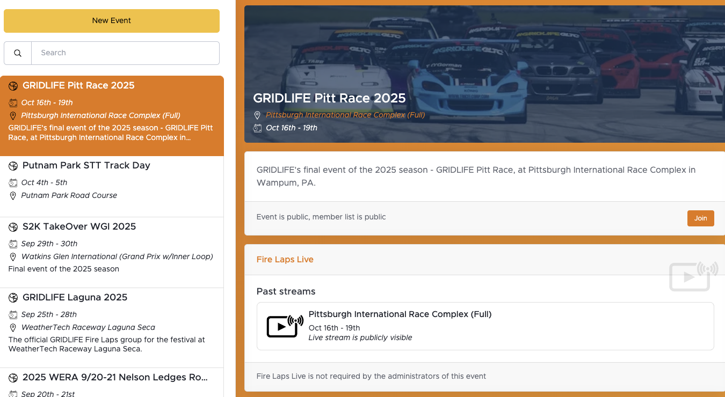
Task: Click the cast icon on the Pittsburgh past stream
Action: (284, 326)
